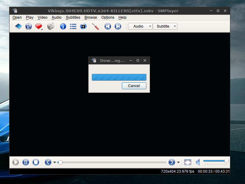Image resolution: width=245 pixels, height=184 pixels.
Task: Click the blue download progress bar
Action: click(x=119, y=77)
